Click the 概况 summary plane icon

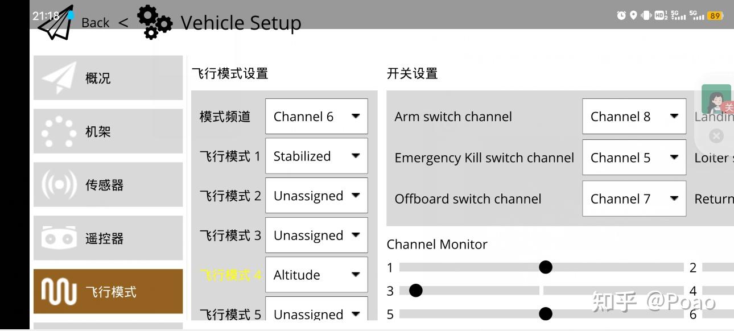[x=59, y=78]
